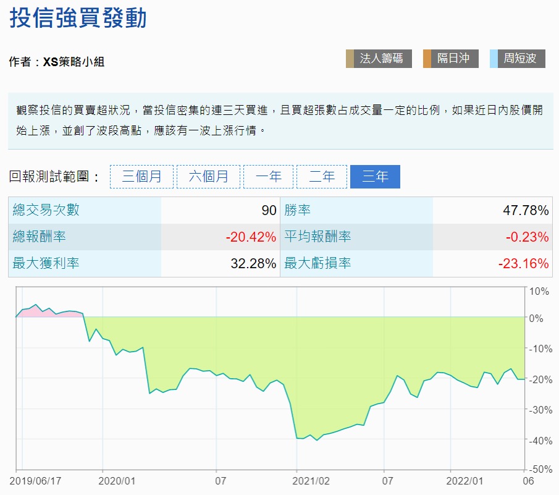Screen dimensions: 559x495
Task: Click the 投信強買發動 strategy title
Action: click(x=78, y=19)
